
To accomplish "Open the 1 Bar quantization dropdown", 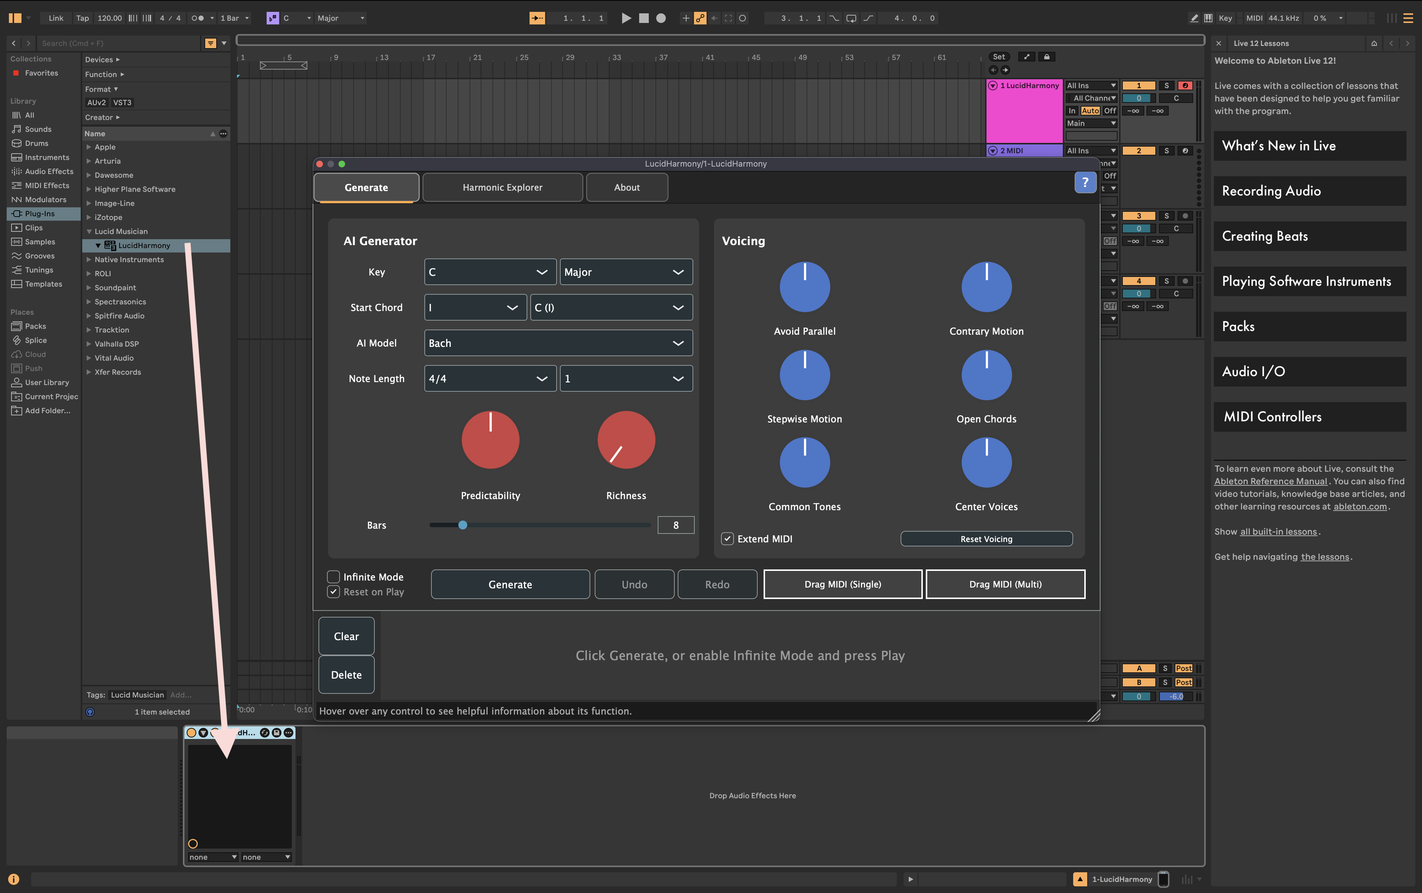I will (234, 18).
